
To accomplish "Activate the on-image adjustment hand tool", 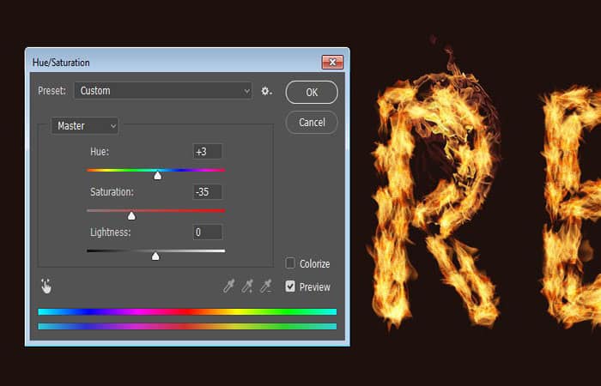I will 46,286.
